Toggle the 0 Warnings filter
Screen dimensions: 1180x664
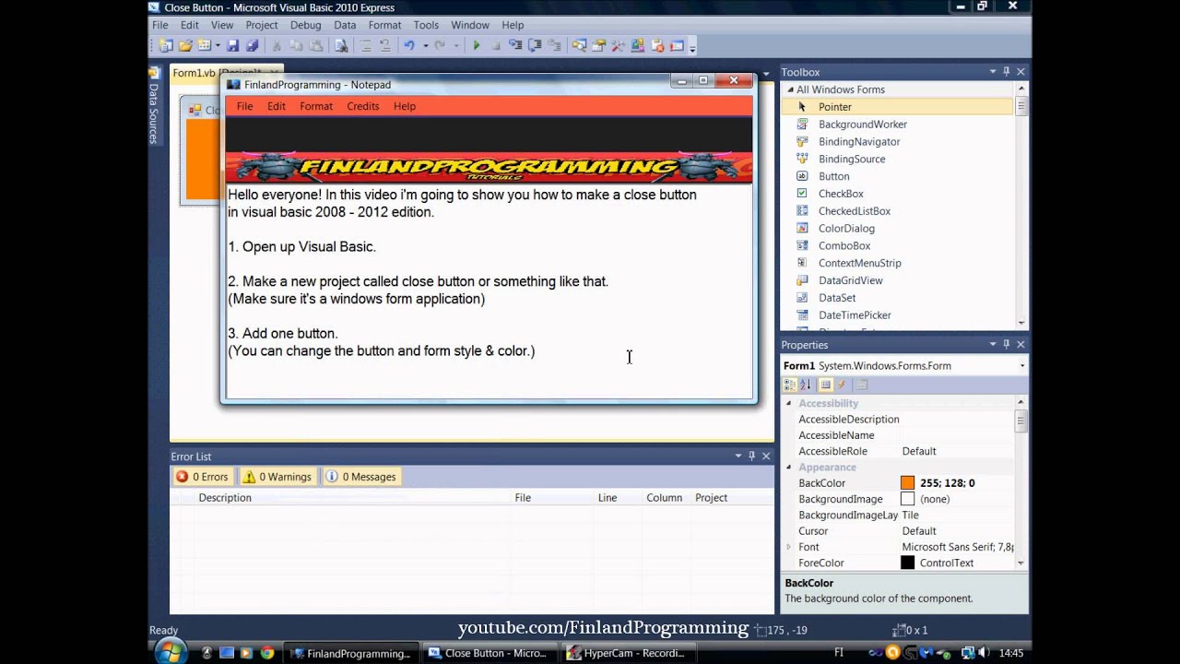point(277,477)
